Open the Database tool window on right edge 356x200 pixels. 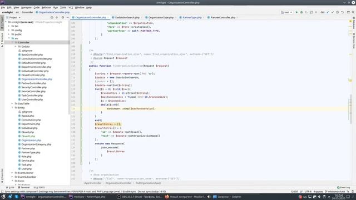[354, 23]
